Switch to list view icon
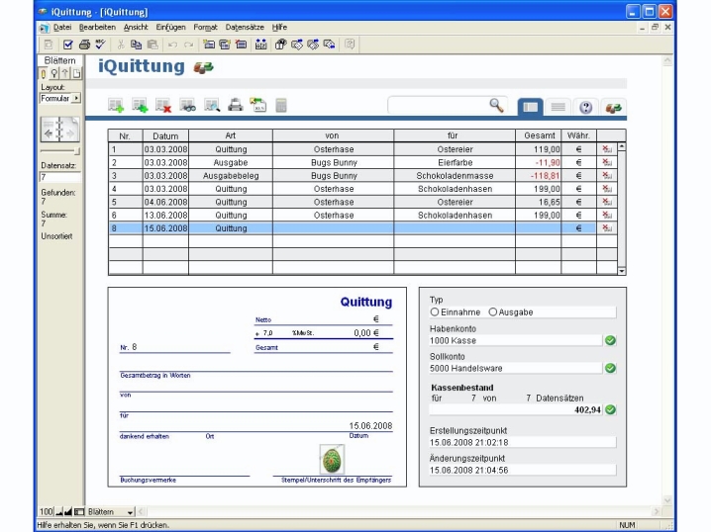The image size is (711, 532). [x=559, y=106]
